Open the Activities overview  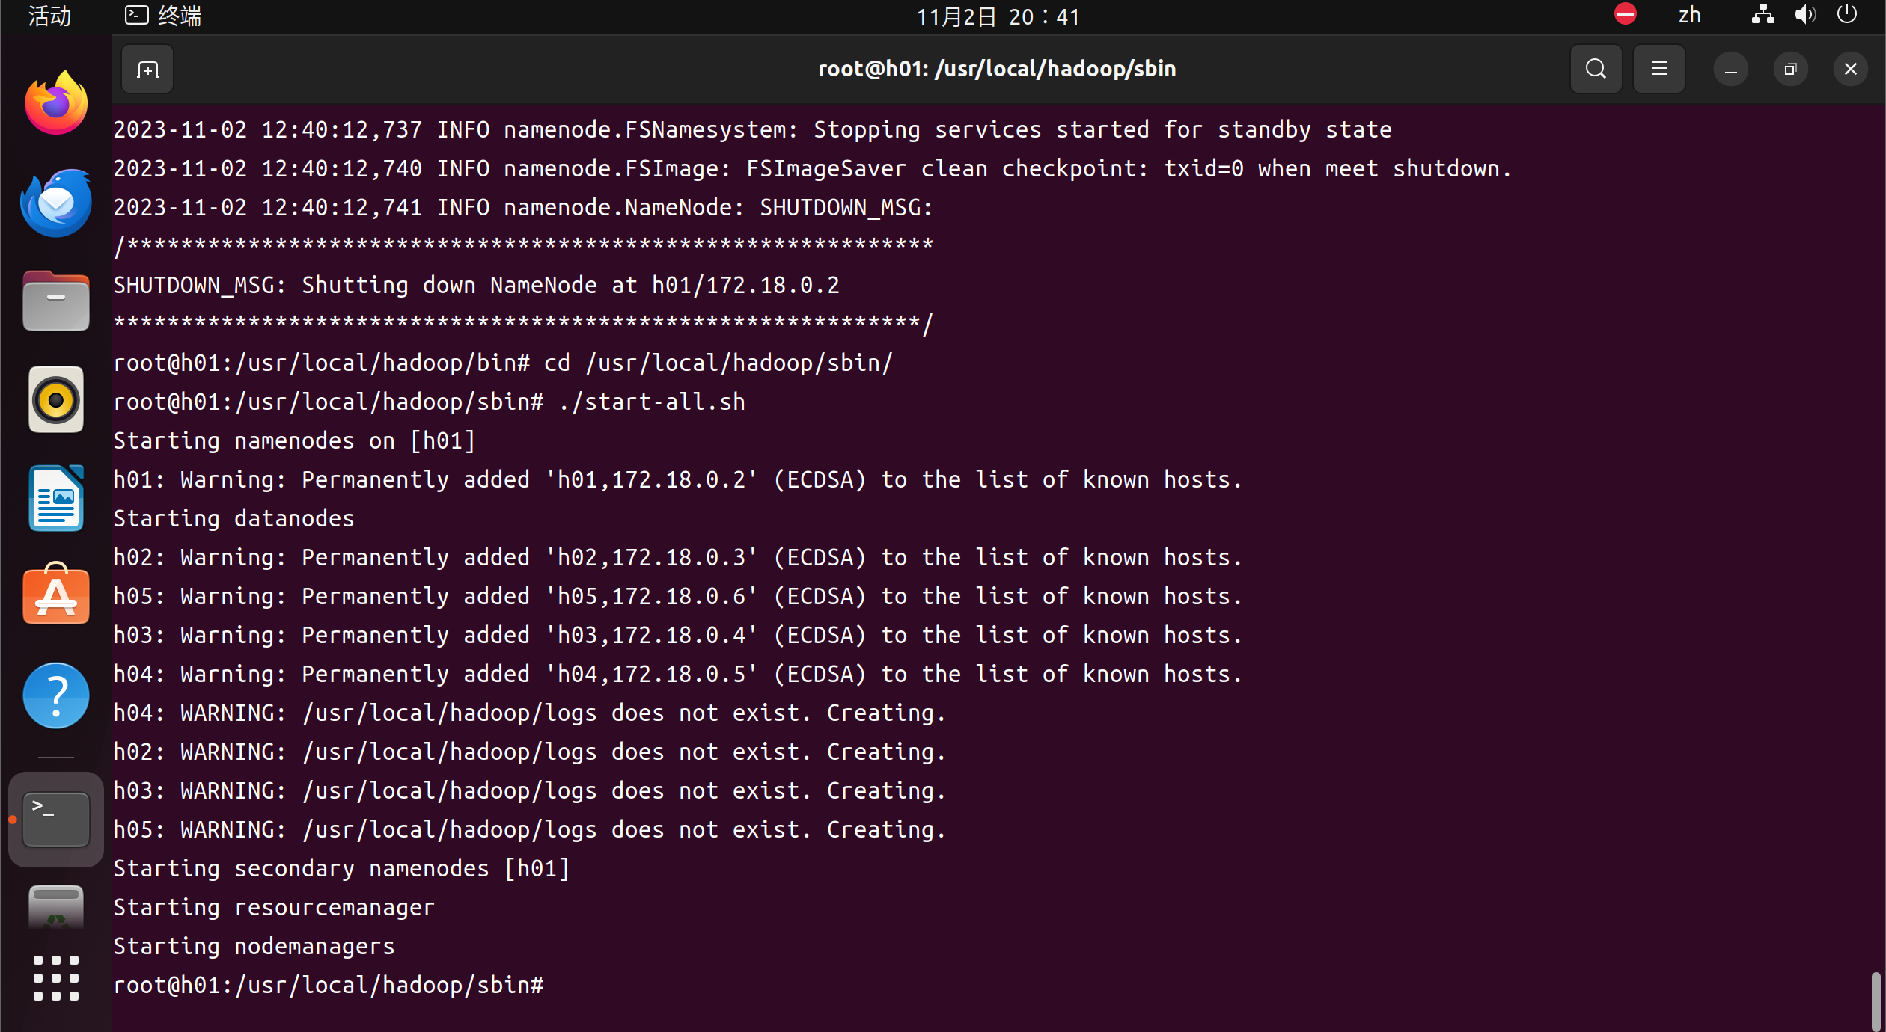tap(49, 16)
